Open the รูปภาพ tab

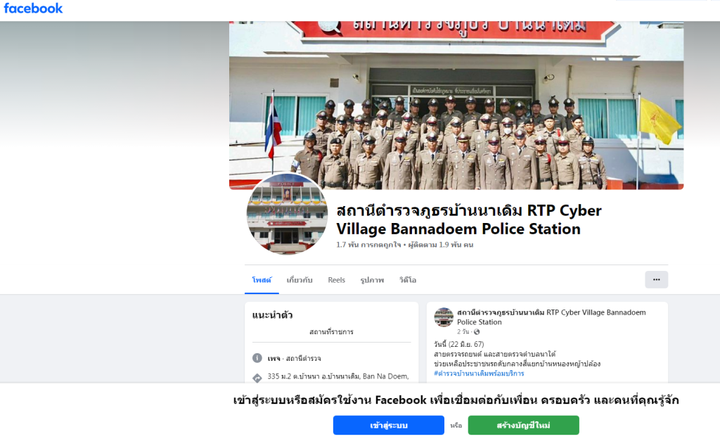(372, 280)
